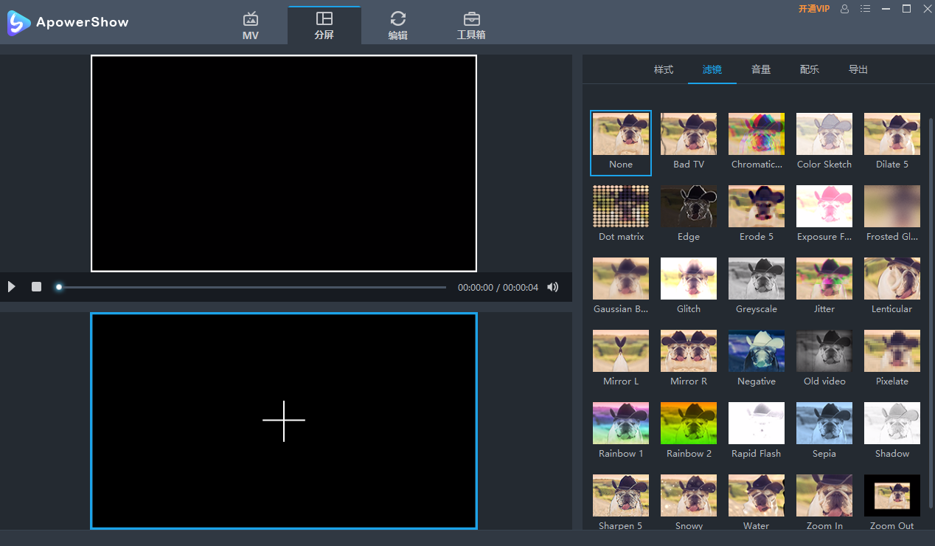Click the volume speaker icon
This screenshot has height=546, width=935.
pos(552,286)
